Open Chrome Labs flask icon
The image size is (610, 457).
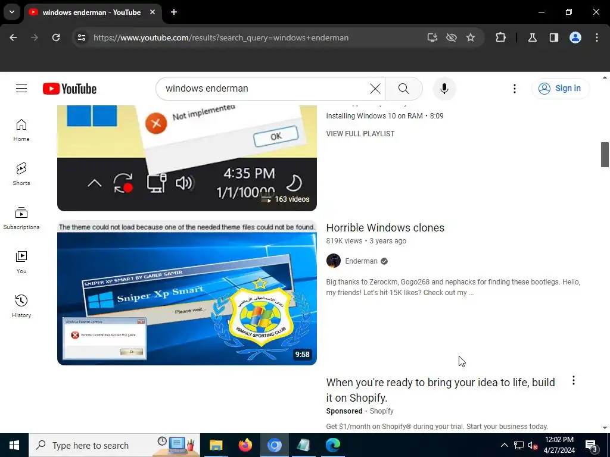coord(533,37)
